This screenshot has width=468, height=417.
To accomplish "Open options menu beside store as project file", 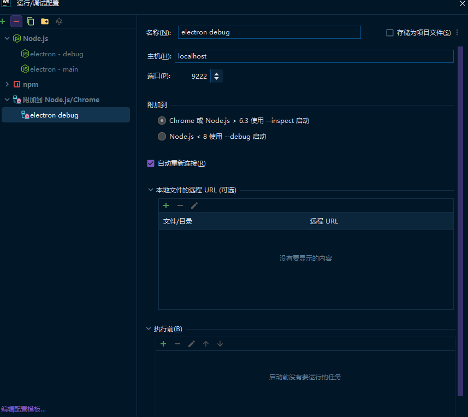I will pos(457,33).
